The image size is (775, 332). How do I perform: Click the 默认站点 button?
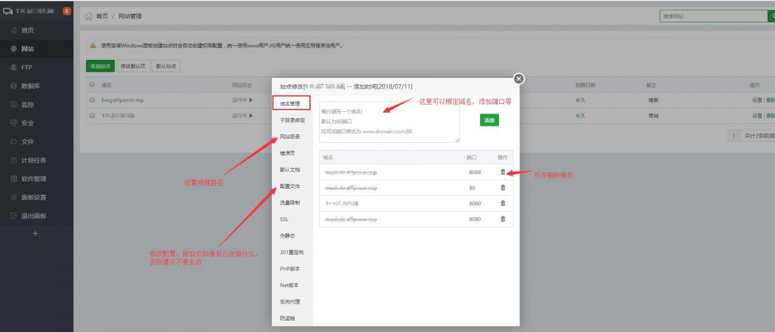pyautogui.click(x=166, y=66)
